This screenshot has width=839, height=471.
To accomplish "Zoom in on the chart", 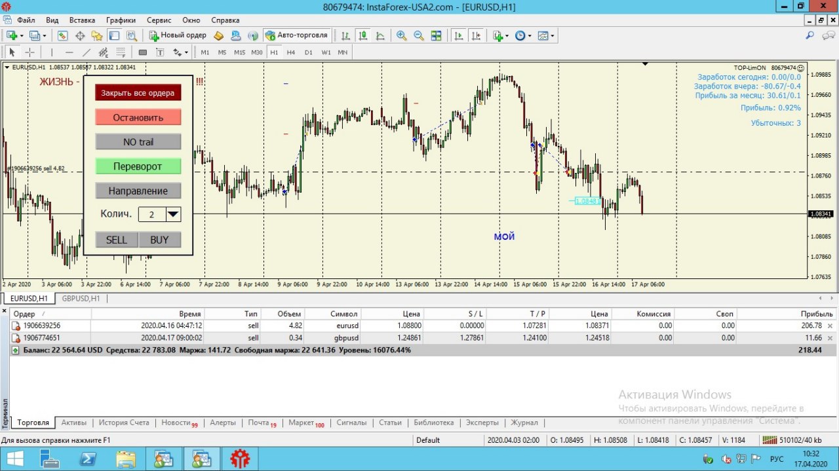I will pyautogui.click(x=401, y=35).
